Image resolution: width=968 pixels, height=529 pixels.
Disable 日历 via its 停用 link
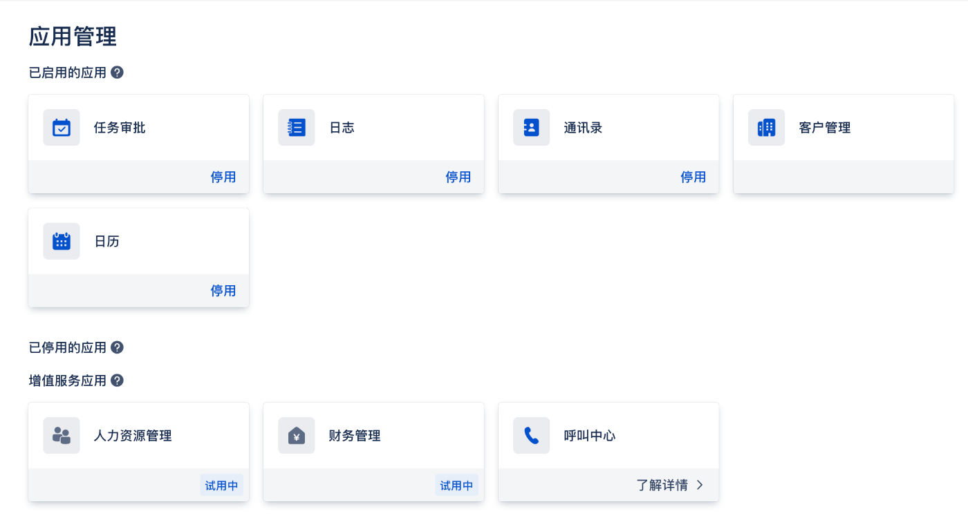223,291
